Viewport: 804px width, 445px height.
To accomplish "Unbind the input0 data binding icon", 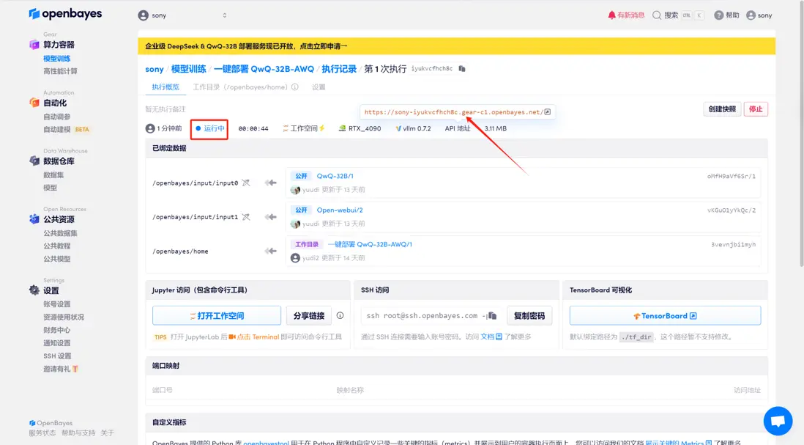I will pos(246,183).
